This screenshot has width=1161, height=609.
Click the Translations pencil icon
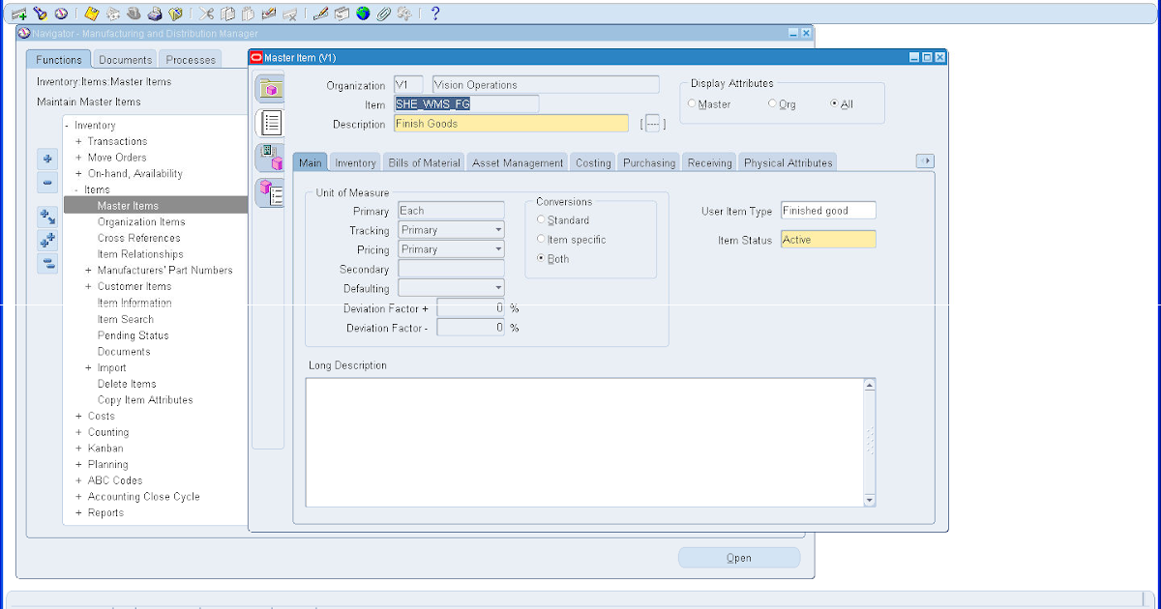[x=320, y=14]
